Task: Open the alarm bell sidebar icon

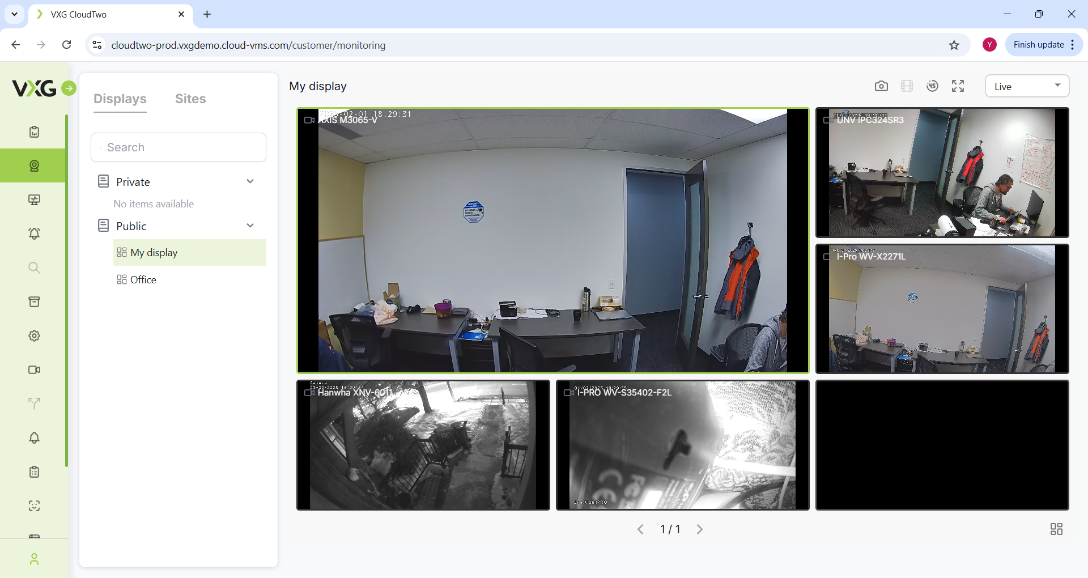Action: click(35, 233)
